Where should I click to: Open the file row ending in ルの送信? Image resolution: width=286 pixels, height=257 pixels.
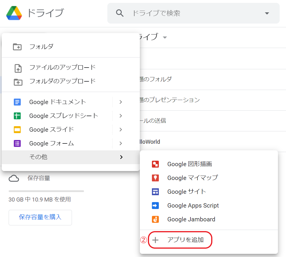[x=213, y=121]
